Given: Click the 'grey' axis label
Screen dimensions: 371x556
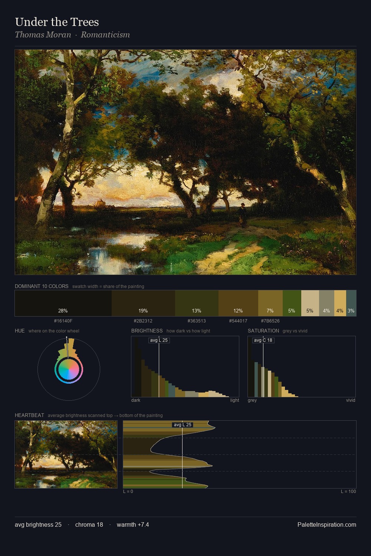Looking at the screenshot, I should coord(252,400).
